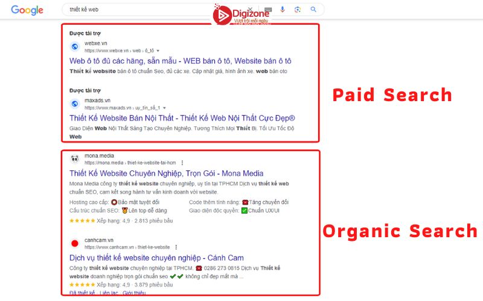The height and width of the screenshot is (301, 483).
Task: Expand the webxe.vn ad URL dropdown arrow
Action: (158, 51)
